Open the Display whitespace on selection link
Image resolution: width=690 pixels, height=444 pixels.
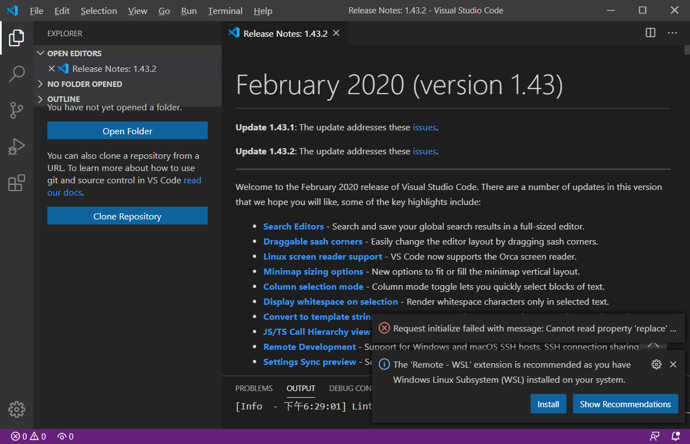[331, 301]
